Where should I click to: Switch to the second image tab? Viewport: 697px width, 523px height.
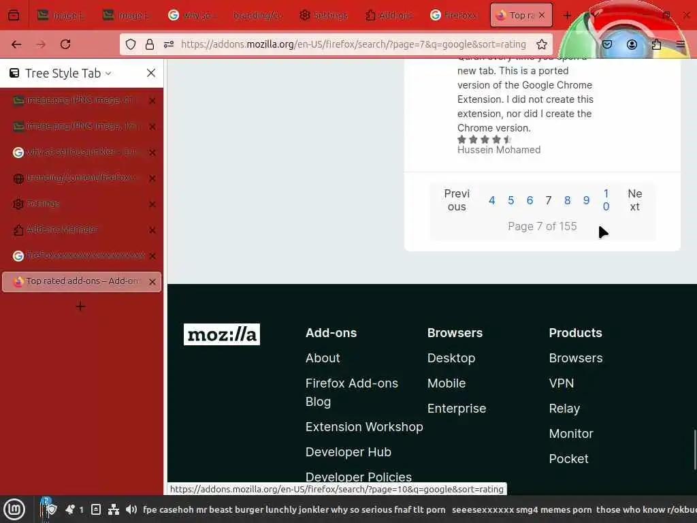coord(127,15)
